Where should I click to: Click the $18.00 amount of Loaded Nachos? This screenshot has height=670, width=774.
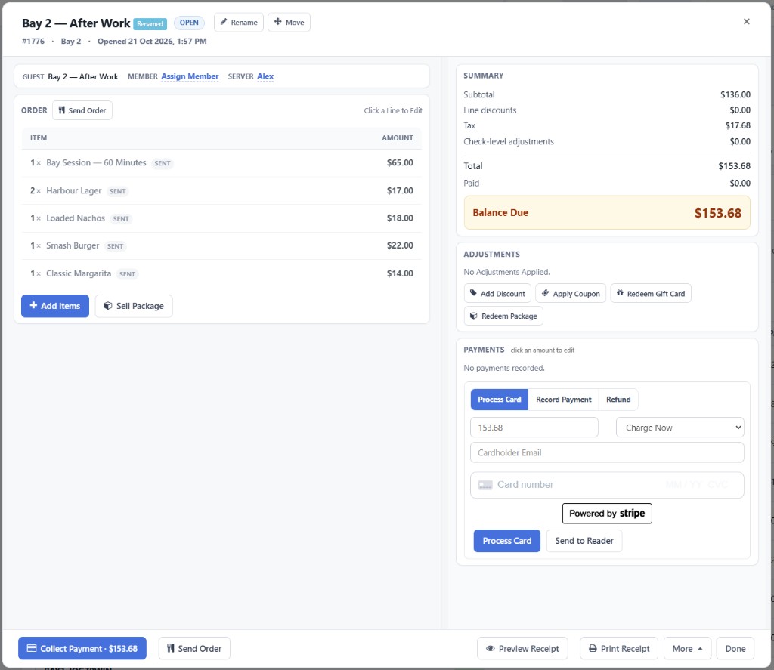pyautogui.click(x=400, y=218)
